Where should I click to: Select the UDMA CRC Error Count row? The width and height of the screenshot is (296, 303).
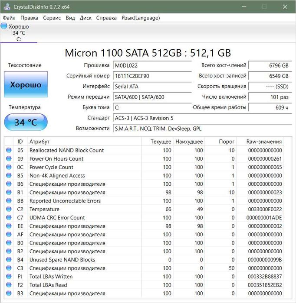144,218
